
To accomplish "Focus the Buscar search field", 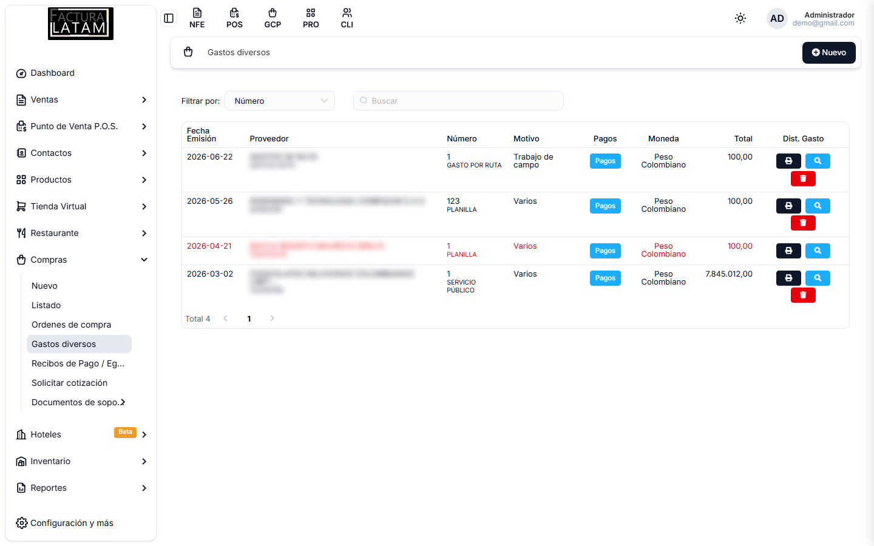I will (x=458, y=101).
